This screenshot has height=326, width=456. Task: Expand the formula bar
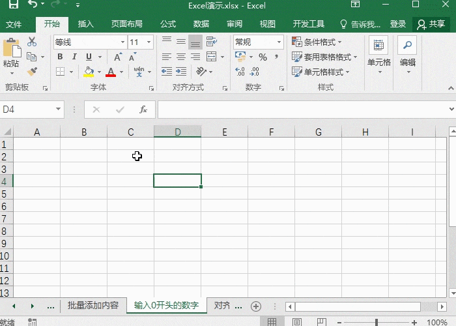click(451, 110)
